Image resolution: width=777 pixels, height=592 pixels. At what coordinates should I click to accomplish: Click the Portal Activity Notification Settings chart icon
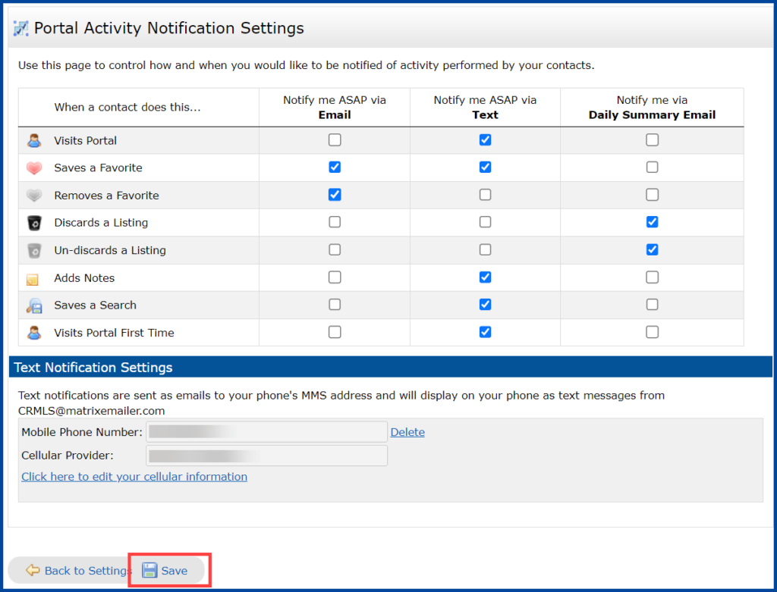point(21,27)
